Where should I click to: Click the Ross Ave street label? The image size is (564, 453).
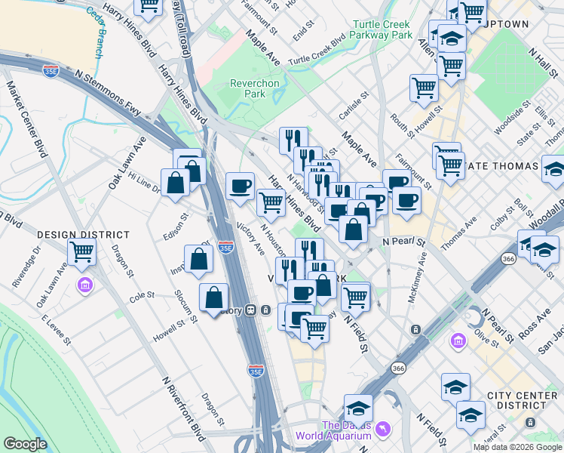535,324
